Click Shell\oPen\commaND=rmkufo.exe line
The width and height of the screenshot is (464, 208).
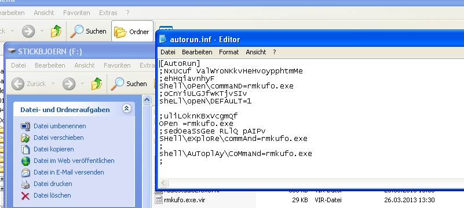(x=226, y=86)
